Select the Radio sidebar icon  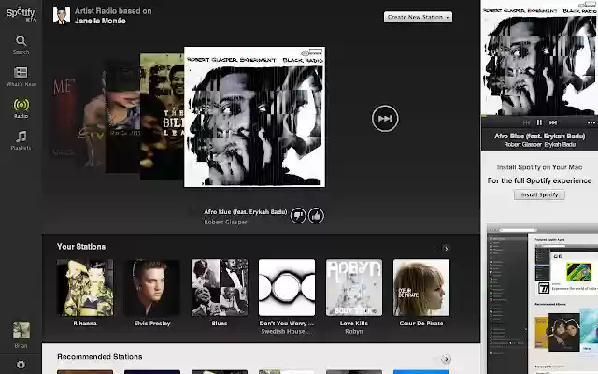[21, 108]
